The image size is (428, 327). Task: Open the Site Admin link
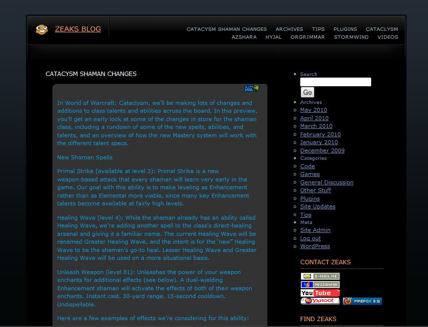coord(315,230)
